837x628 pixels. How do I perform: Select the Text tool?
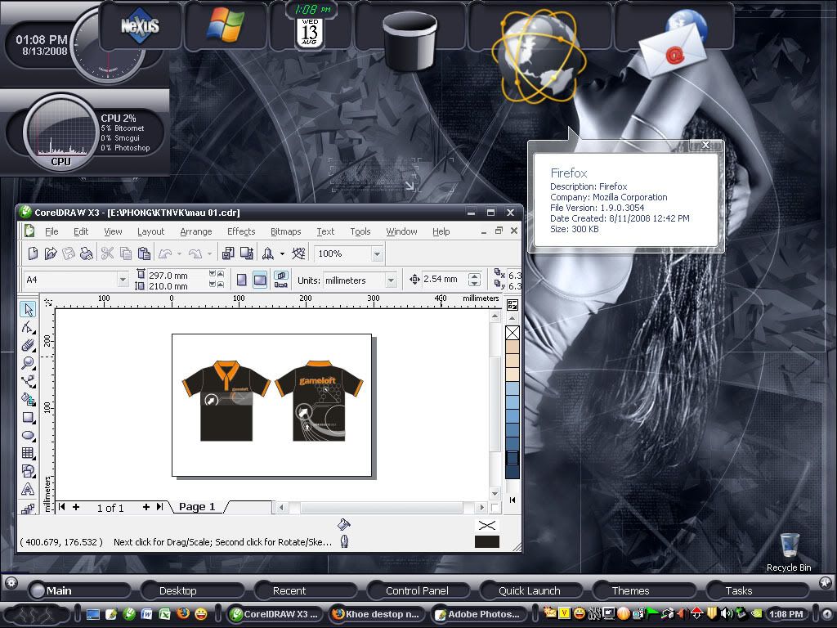click(x=28, y=489)
